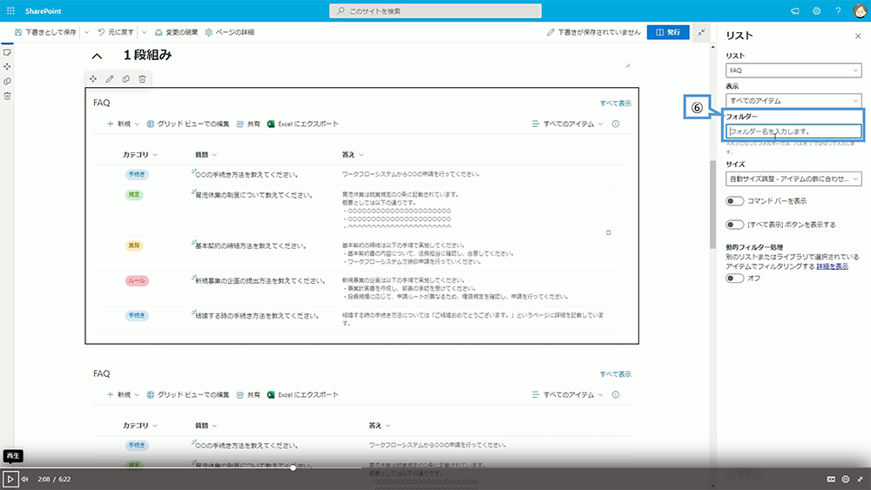Open the 結婚する時の手続き question
The width and height of the screenshot is (871, 490).
point(257,316)
